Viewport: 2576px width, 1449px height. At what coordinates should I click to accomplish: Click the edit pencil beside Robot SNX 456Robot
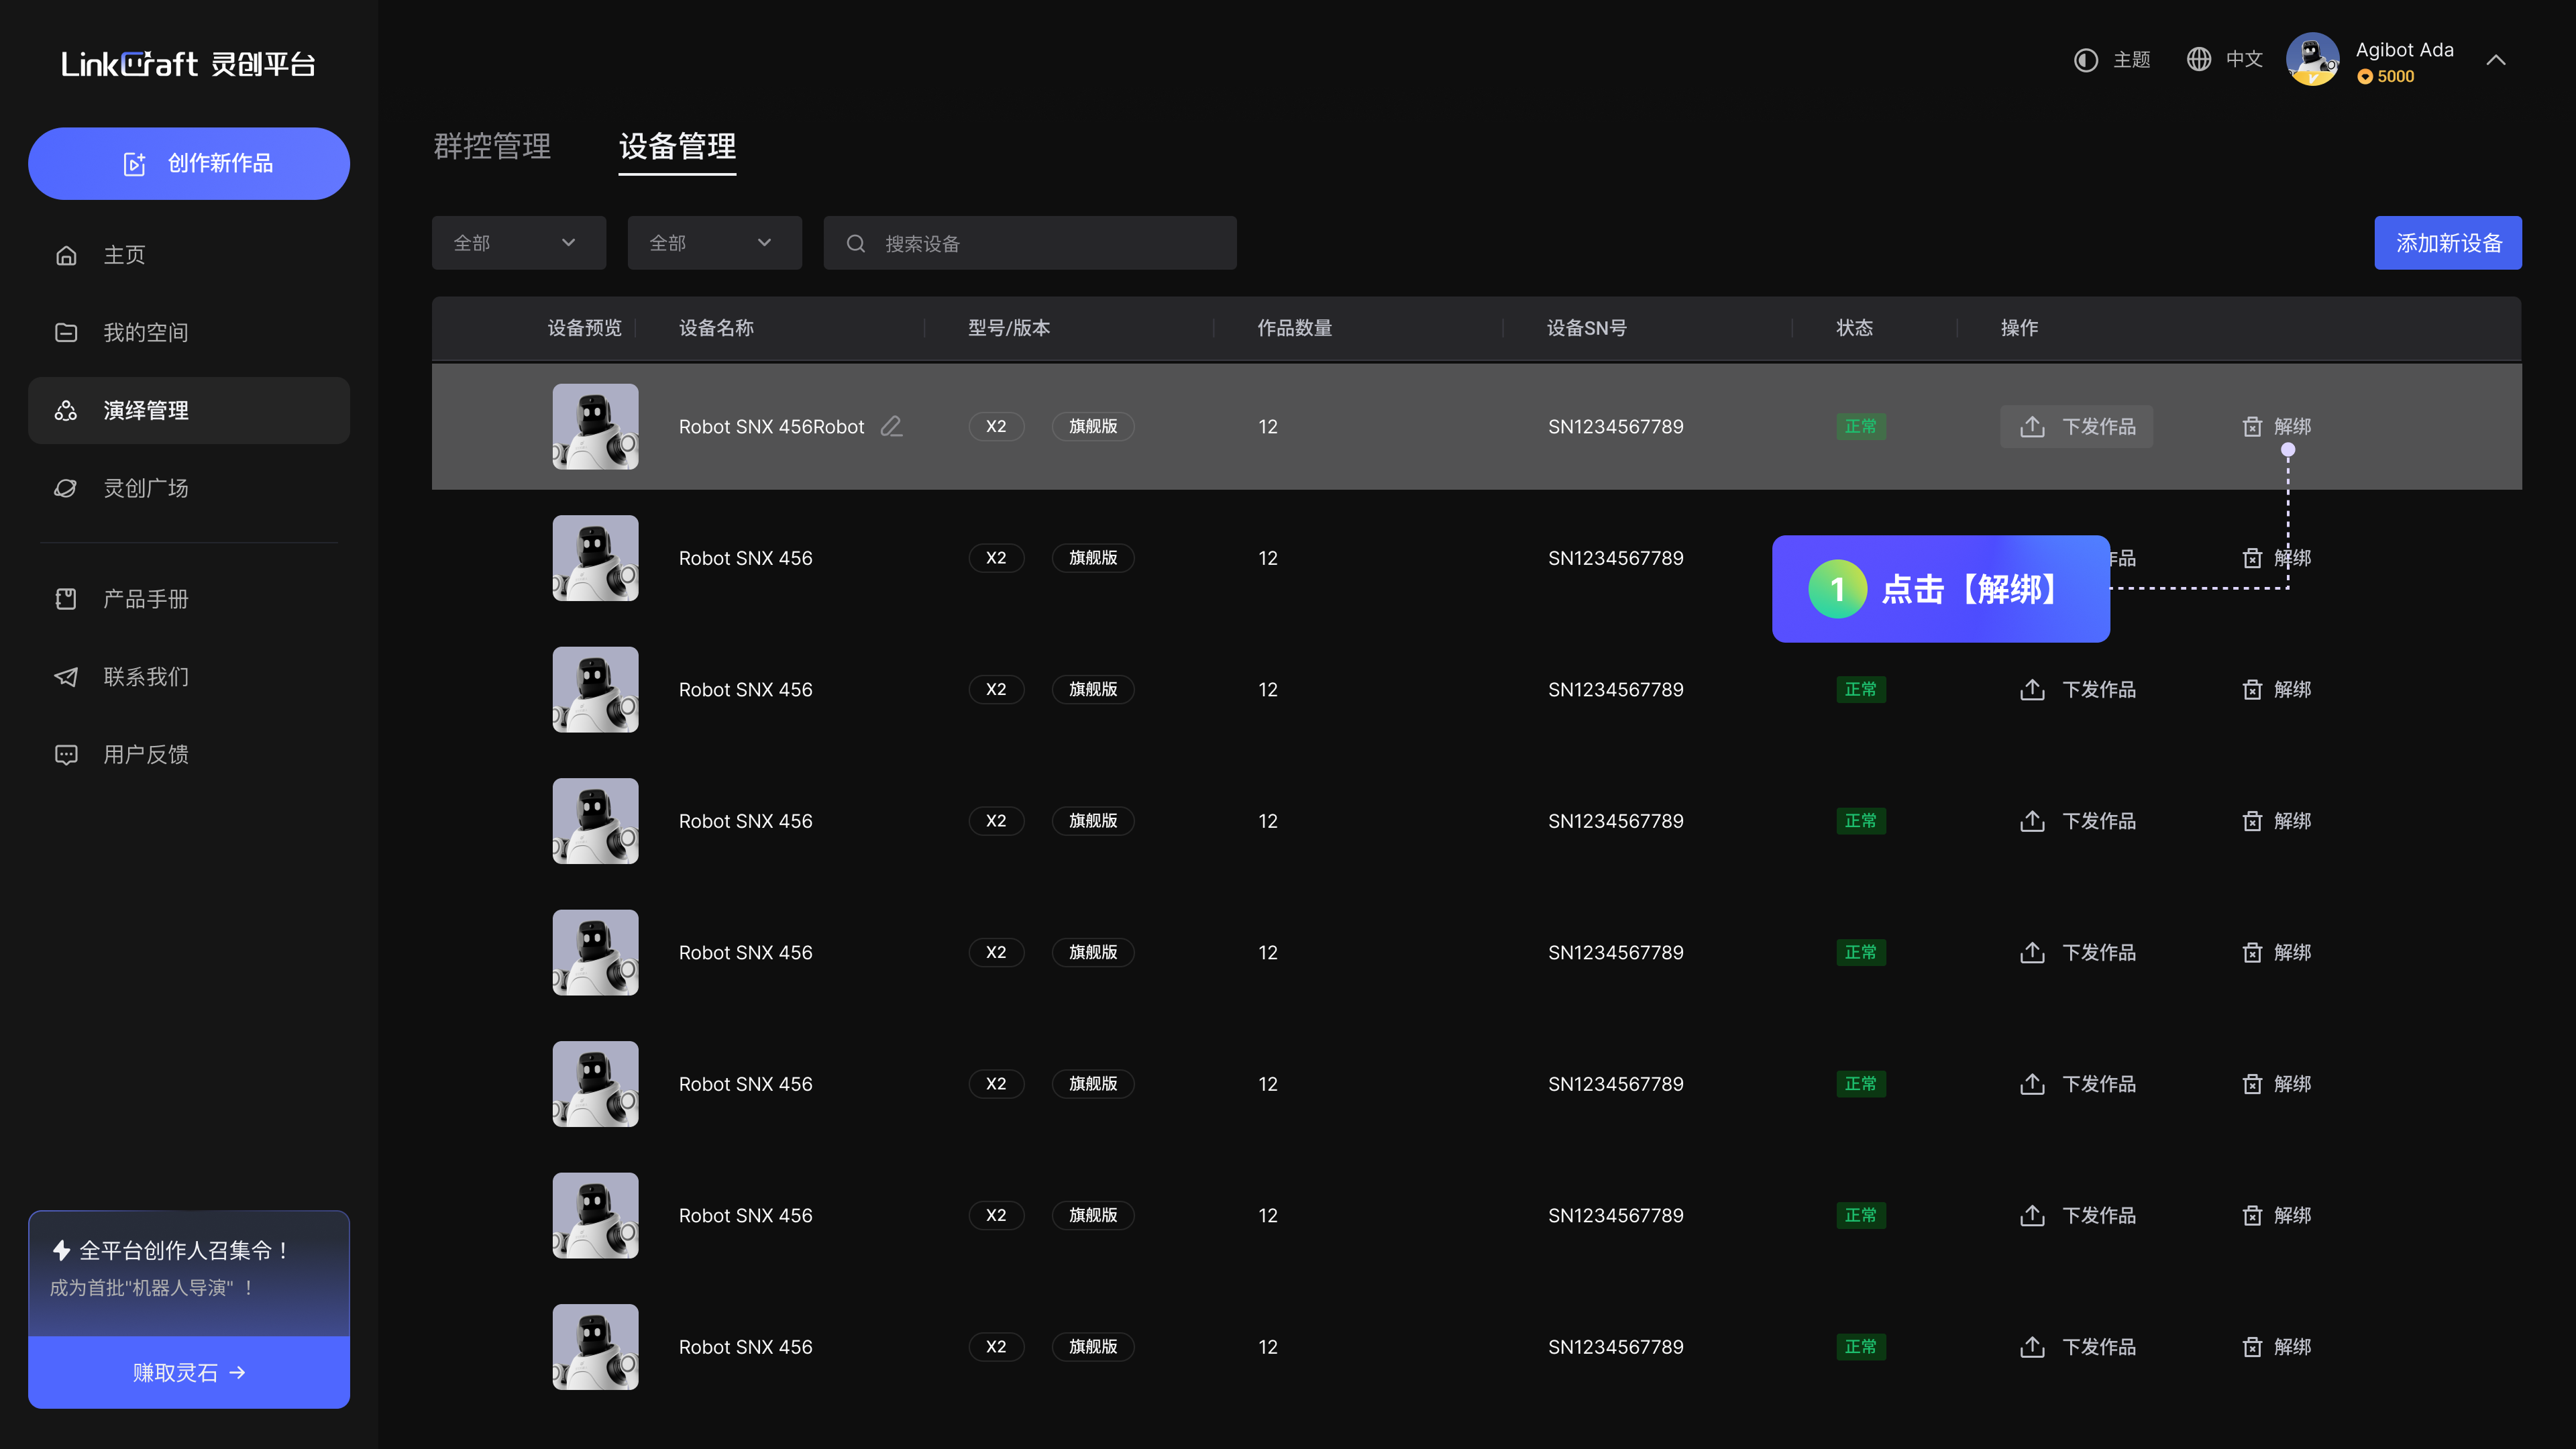[892, 426]
